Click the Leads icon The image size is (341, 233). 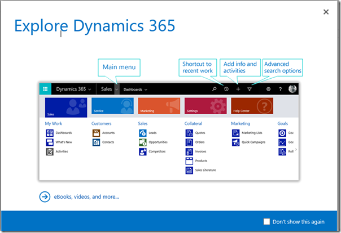click(143, 133)
